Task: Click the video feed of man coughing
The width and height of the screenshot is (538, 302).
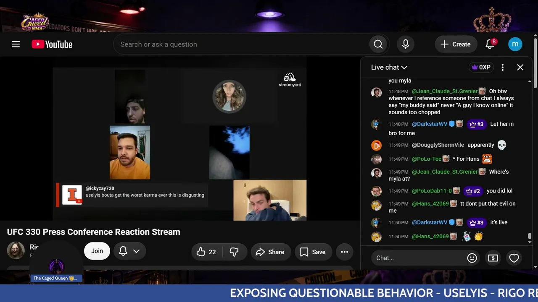Action: point(270,200)
